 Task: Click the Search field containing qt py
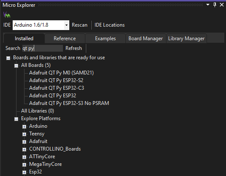coord(43,48)
